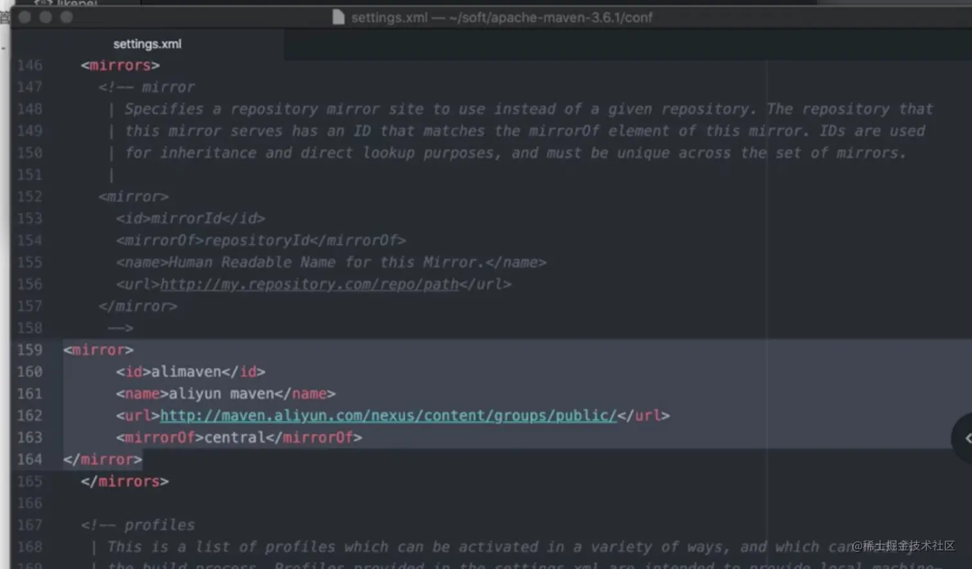
Task: Select the settings.xml editor tab
Action: 147,44
